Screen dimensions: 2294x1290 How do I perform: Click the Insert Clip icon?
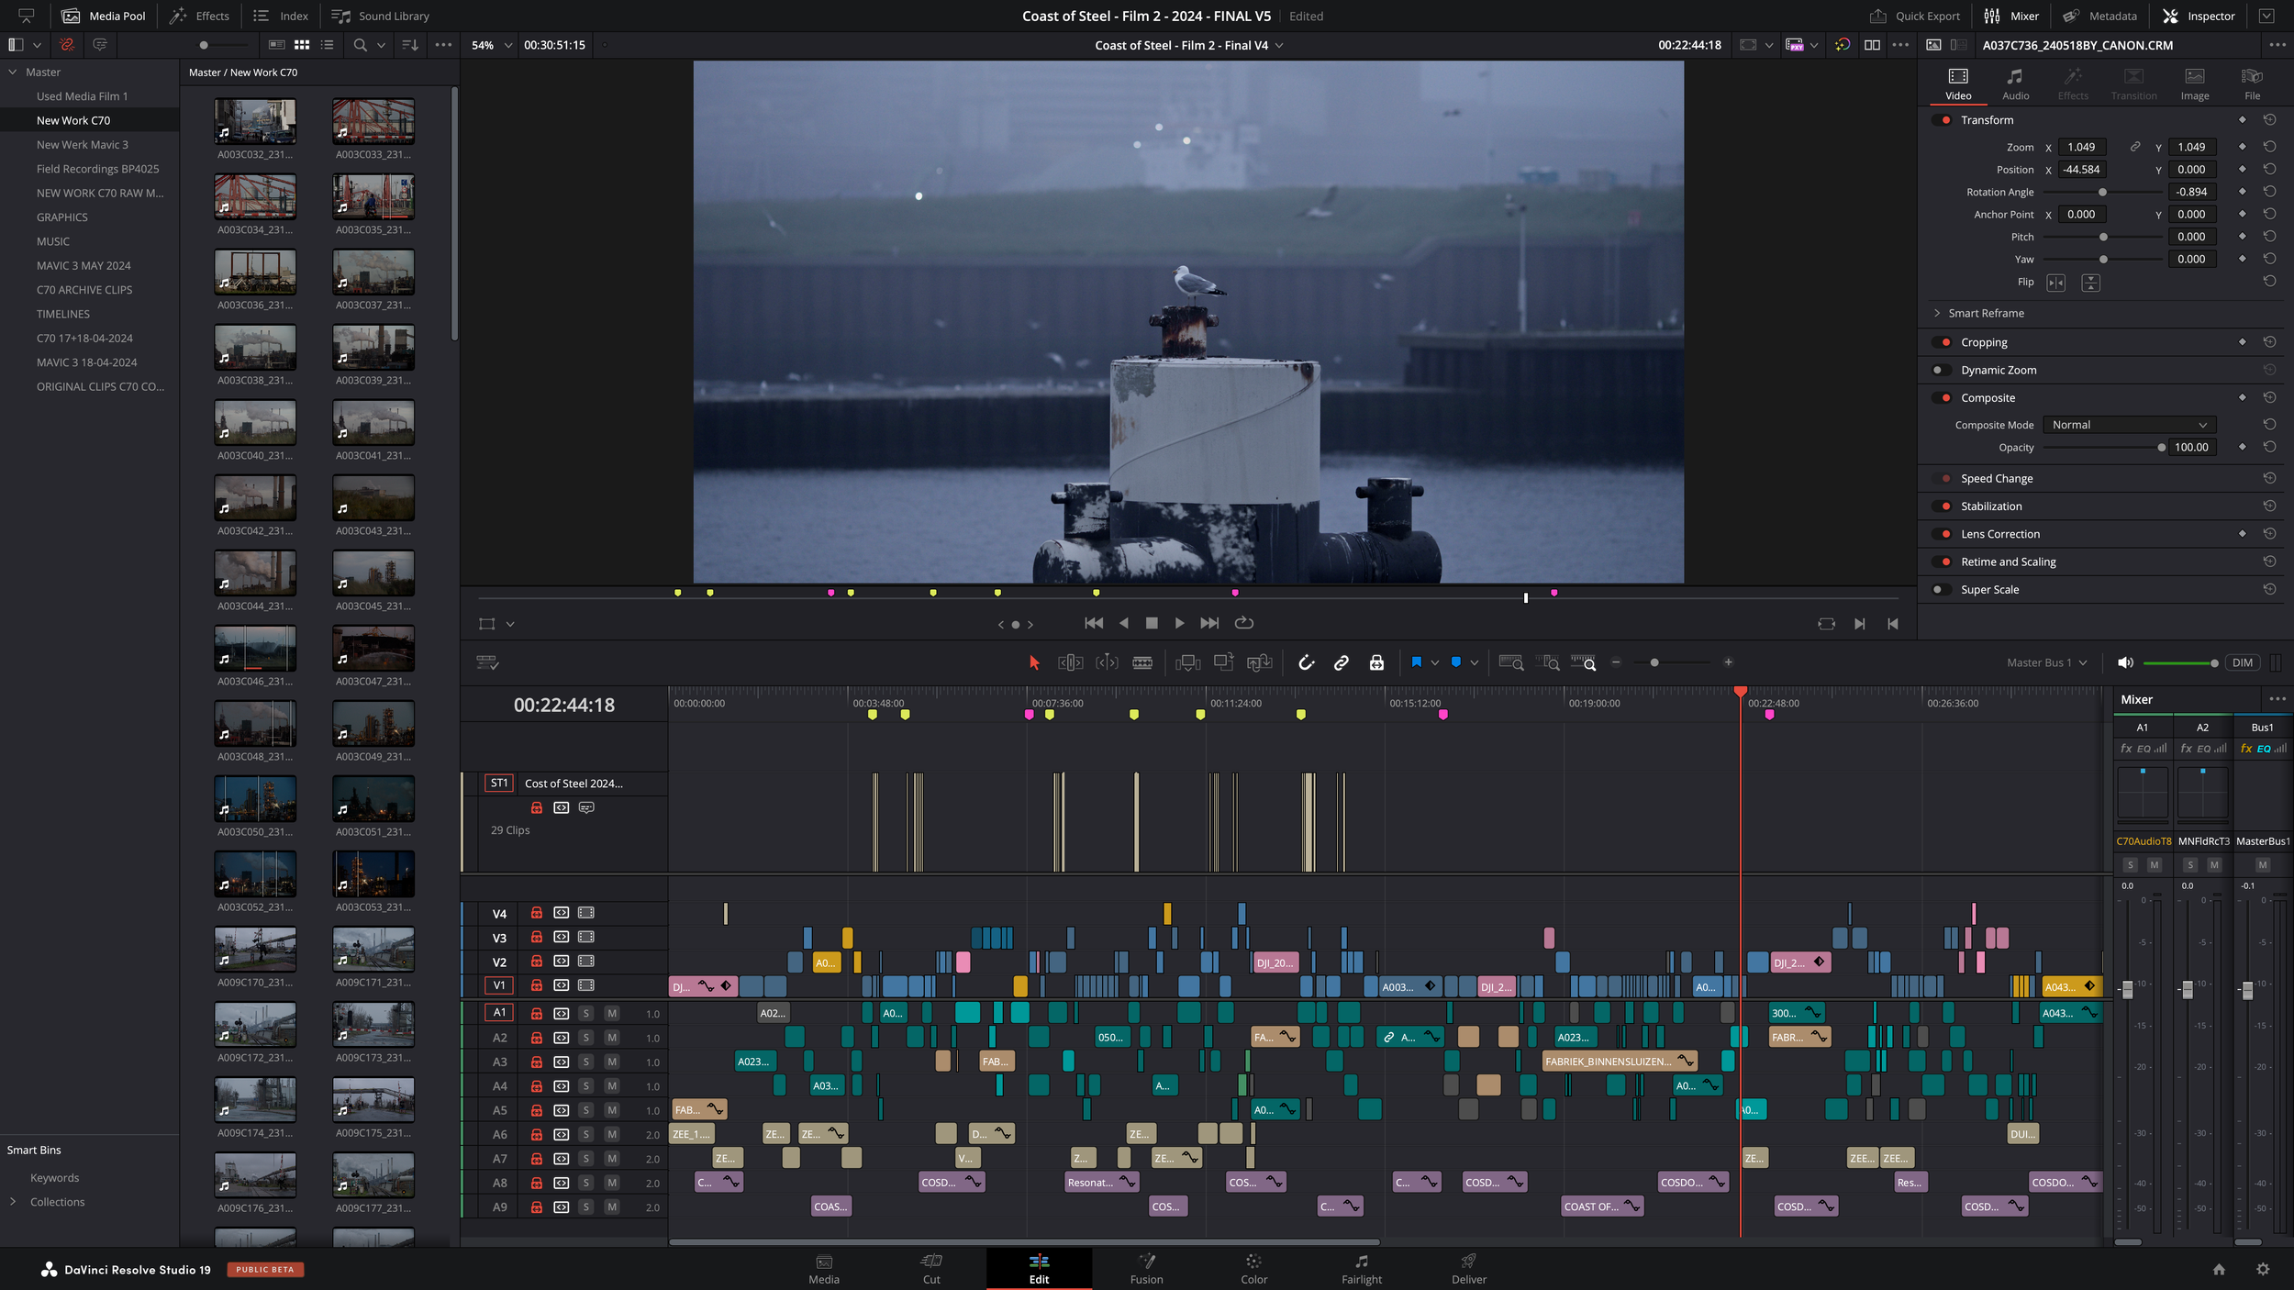[x=1188, y=662]
